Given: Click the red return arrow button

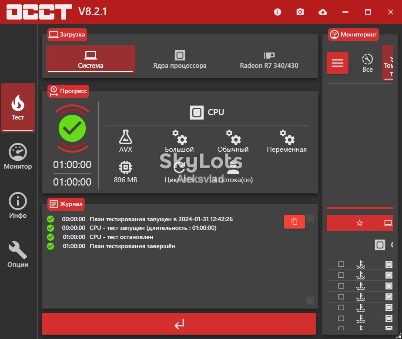Looking at the screenshot, I should pos(179,324).
